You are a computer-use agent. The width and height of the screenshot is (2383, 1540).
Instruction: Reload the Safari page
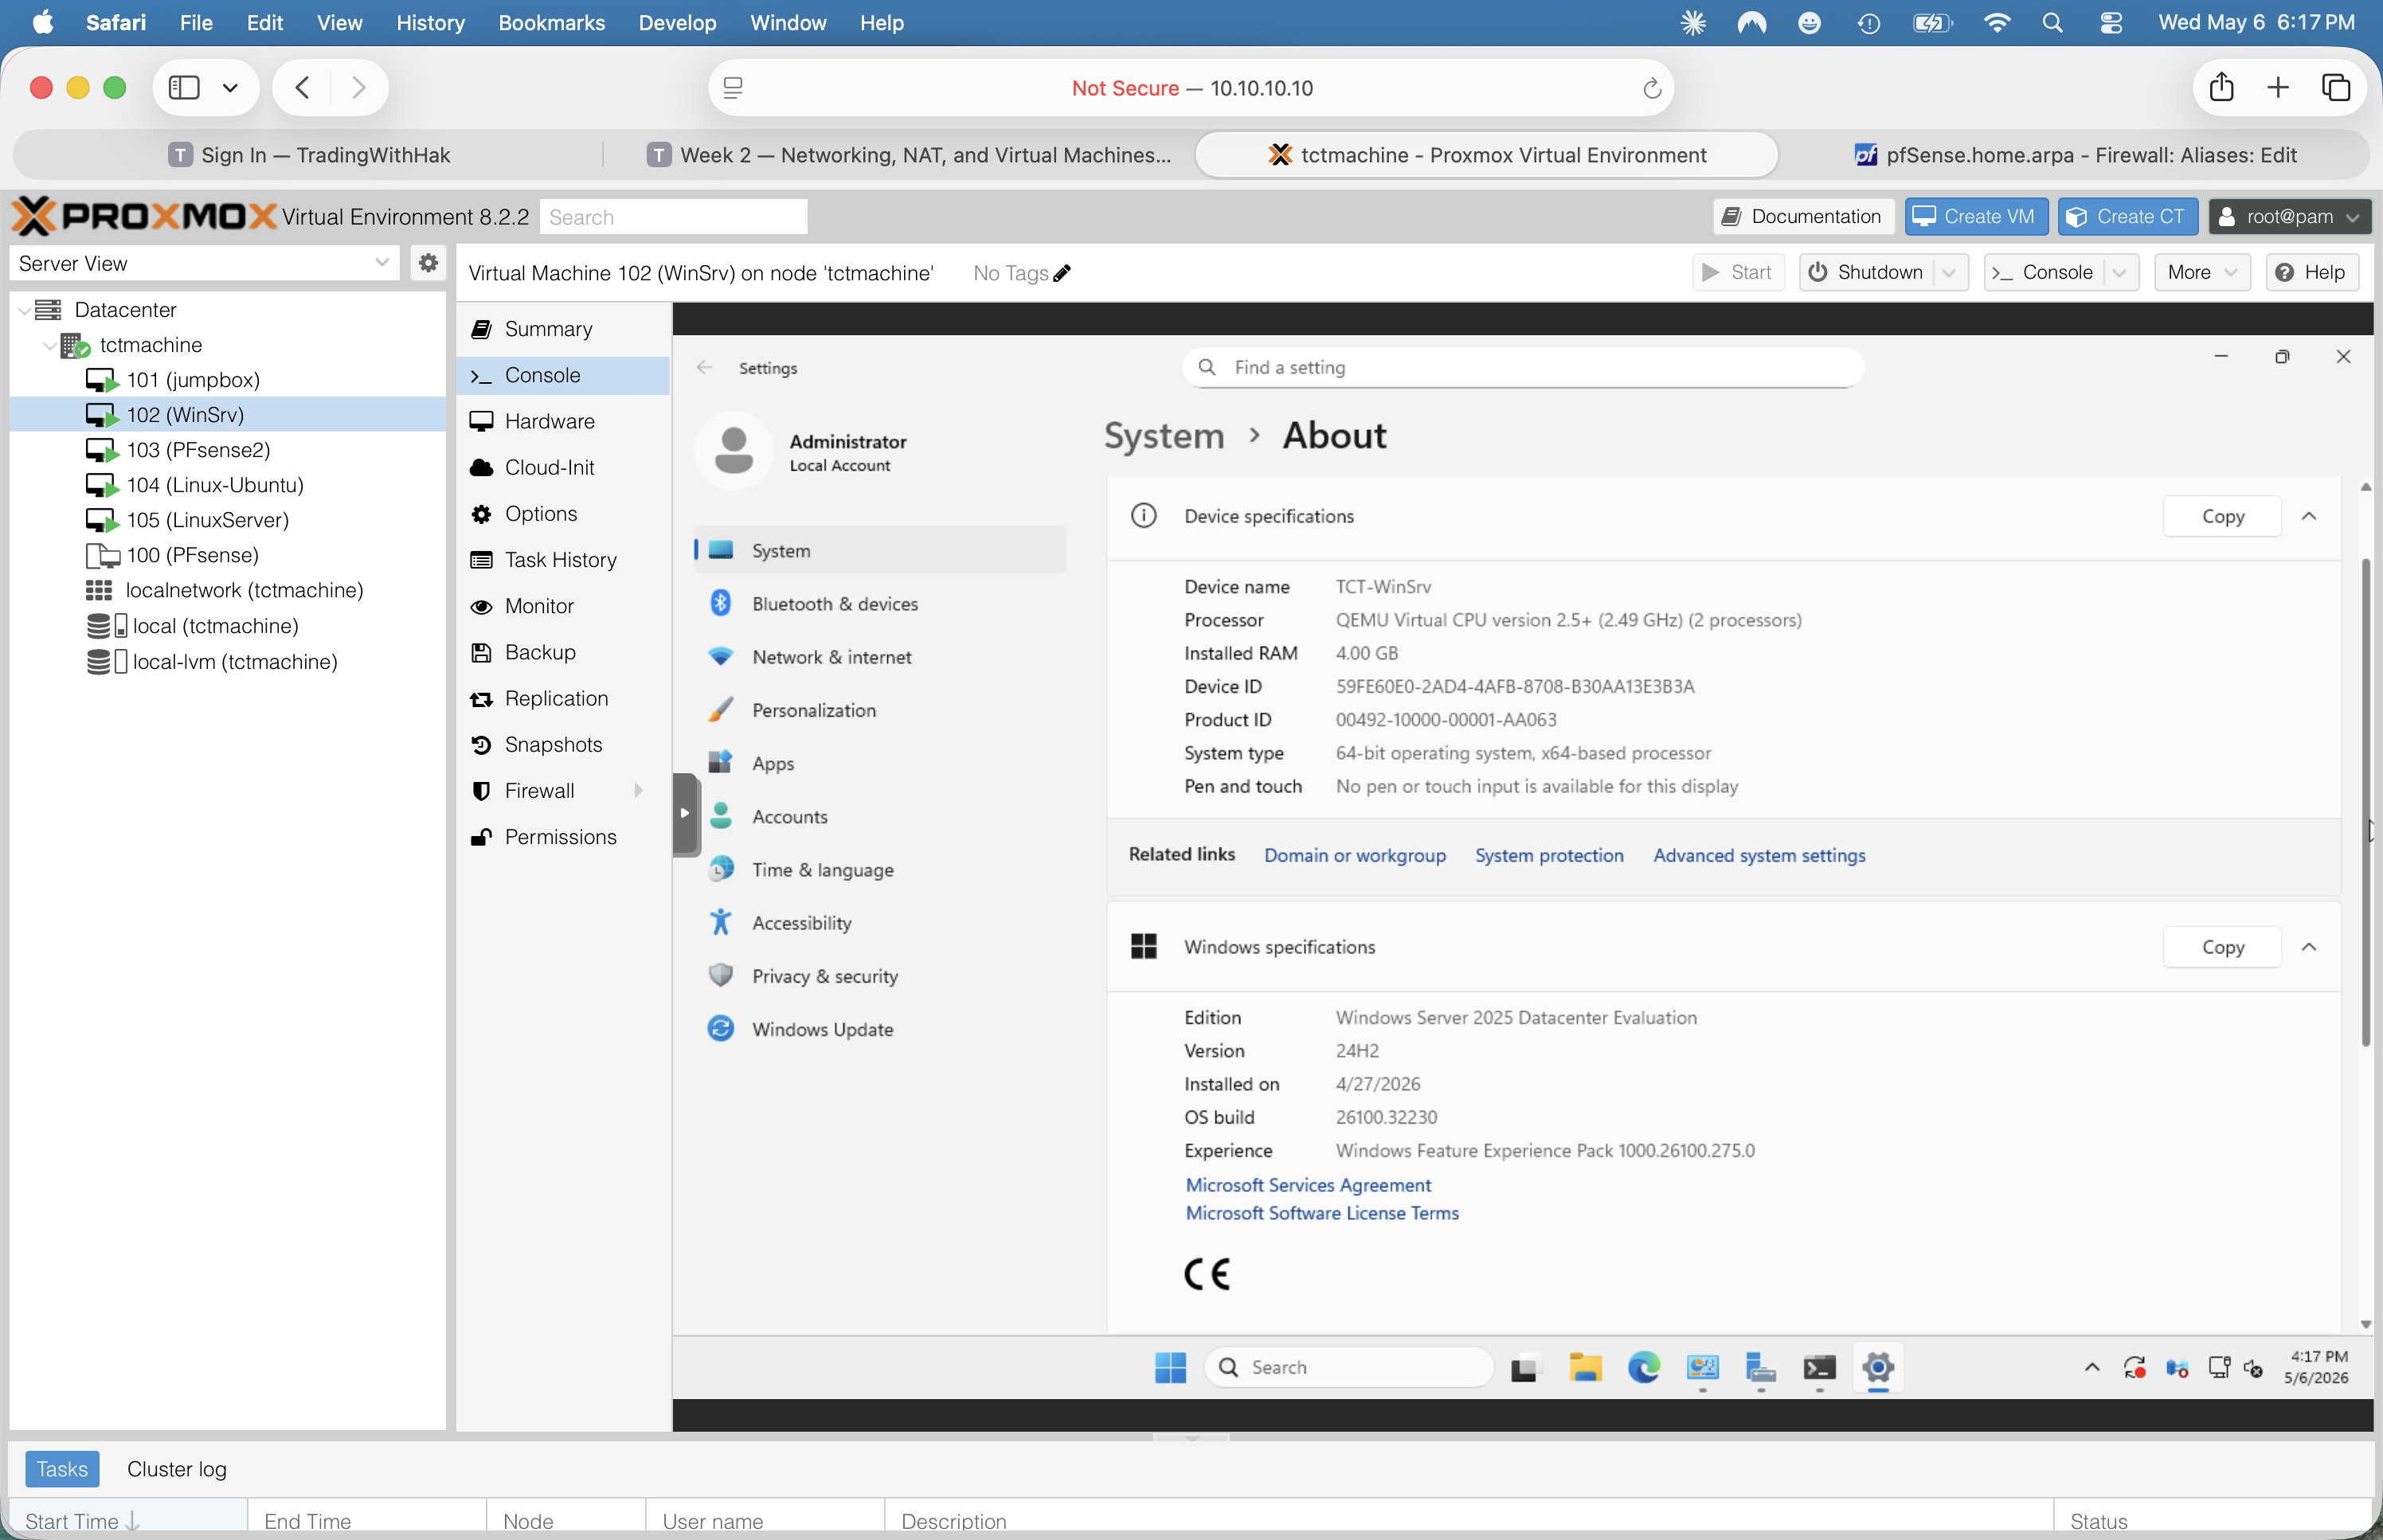pyautogui.click(x=1652, y=88)
